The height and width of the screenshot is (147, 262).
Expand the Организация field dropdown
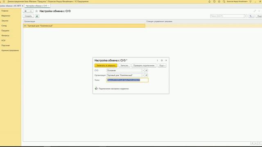143,75
